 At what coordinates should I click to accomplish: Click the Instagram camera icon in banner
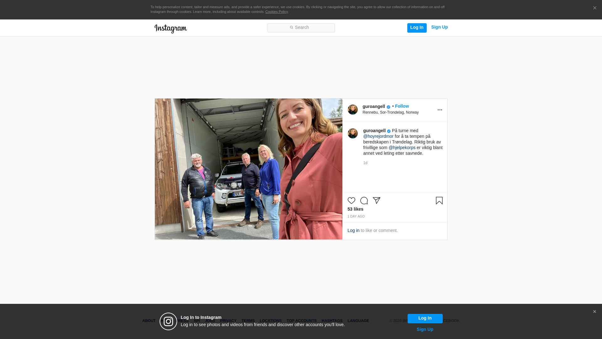tap(168, 321)
